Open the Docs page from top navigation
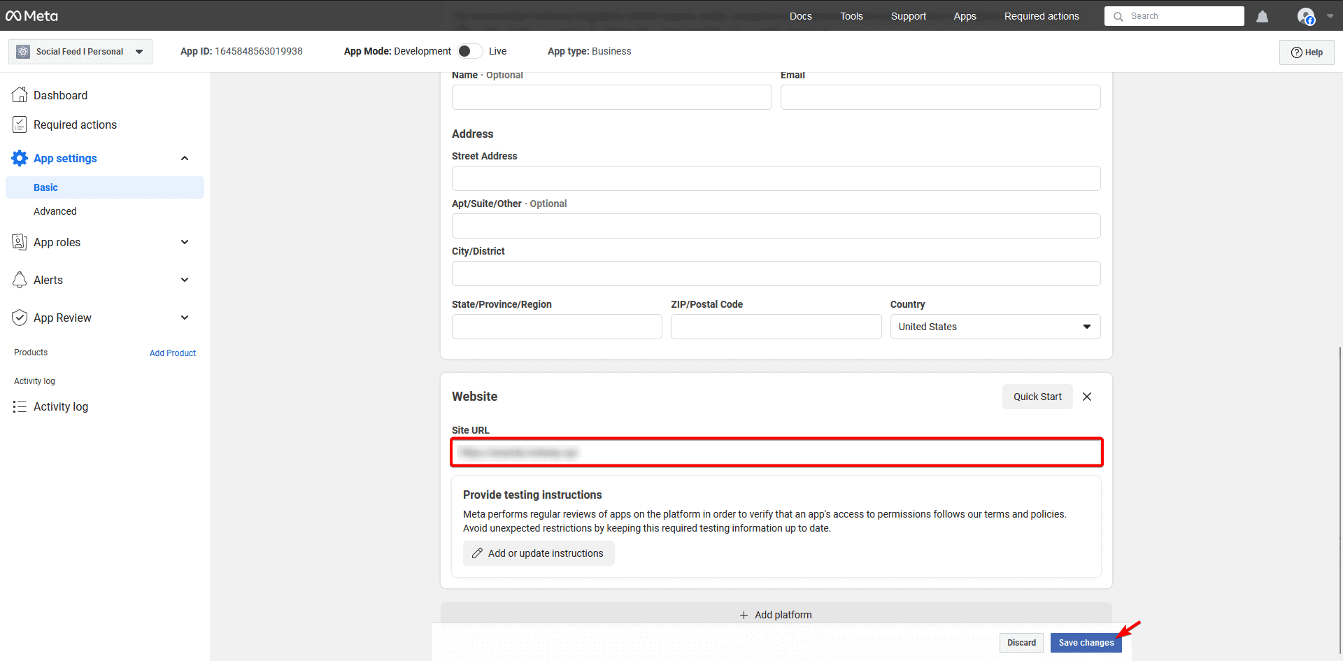Screen dimensions: 1343x661 [x=800, y=16]
